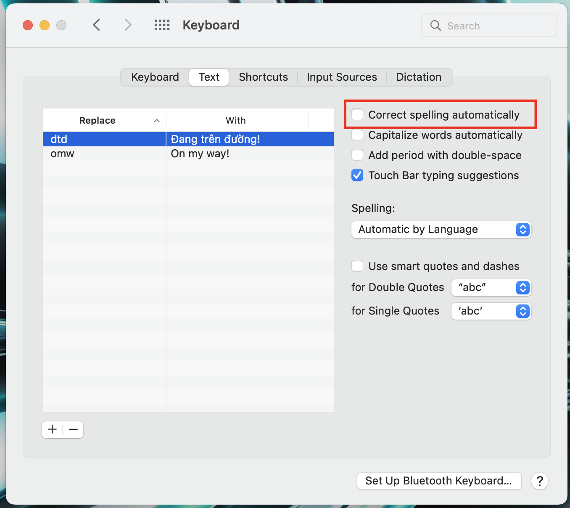The image size is (570, 508).
Task: Remove selected entry with minus icon
Action: click(74, 429)
